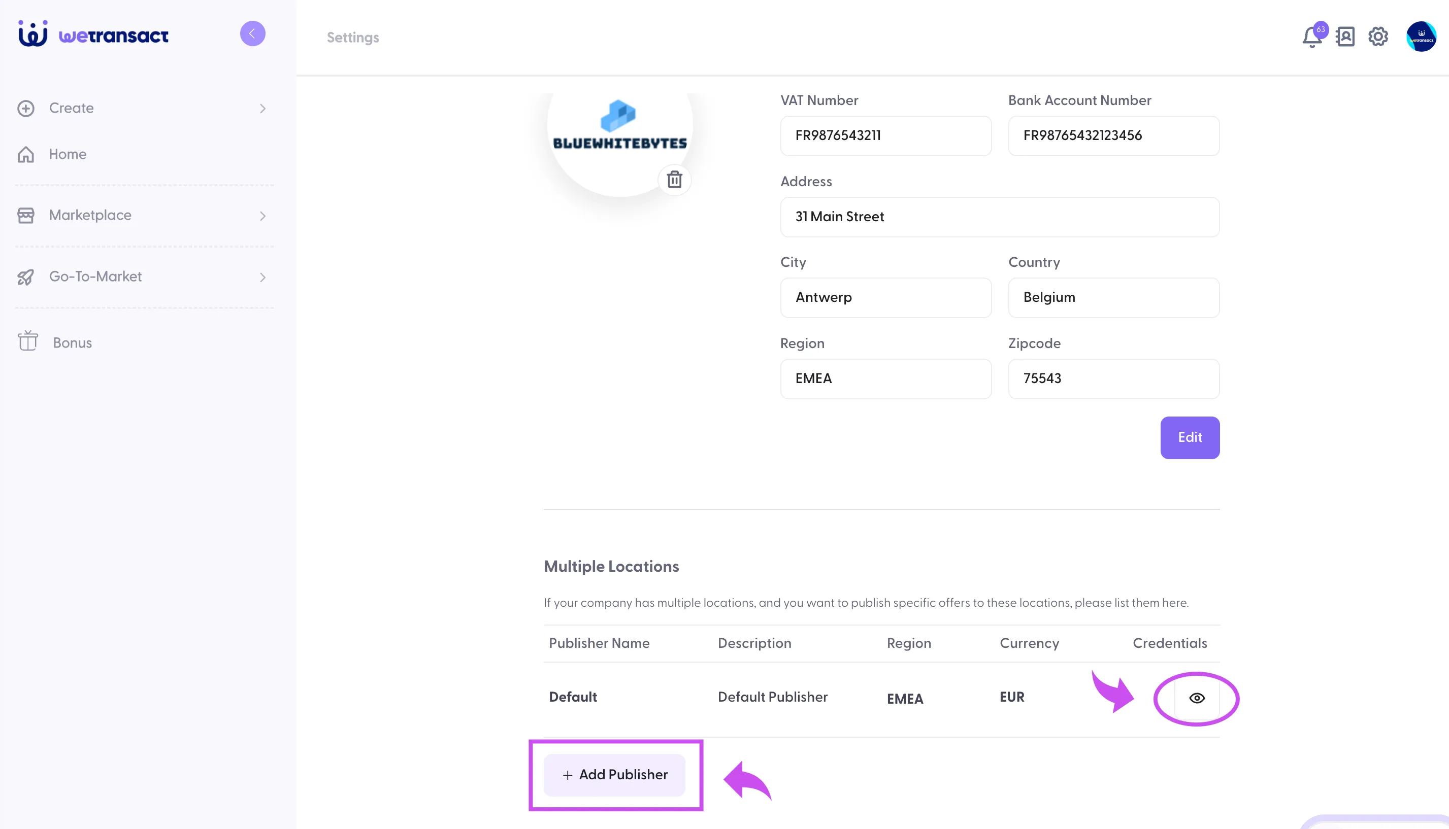The image size is (1449, 829).
Task: Click the Default publisher name cell
Action: pos(573,697)
